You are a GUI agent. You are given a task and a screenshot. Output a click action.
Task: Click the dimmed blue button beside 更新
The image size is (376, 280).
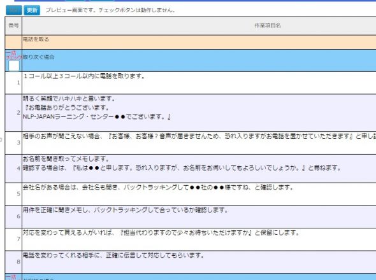(14, 10)
